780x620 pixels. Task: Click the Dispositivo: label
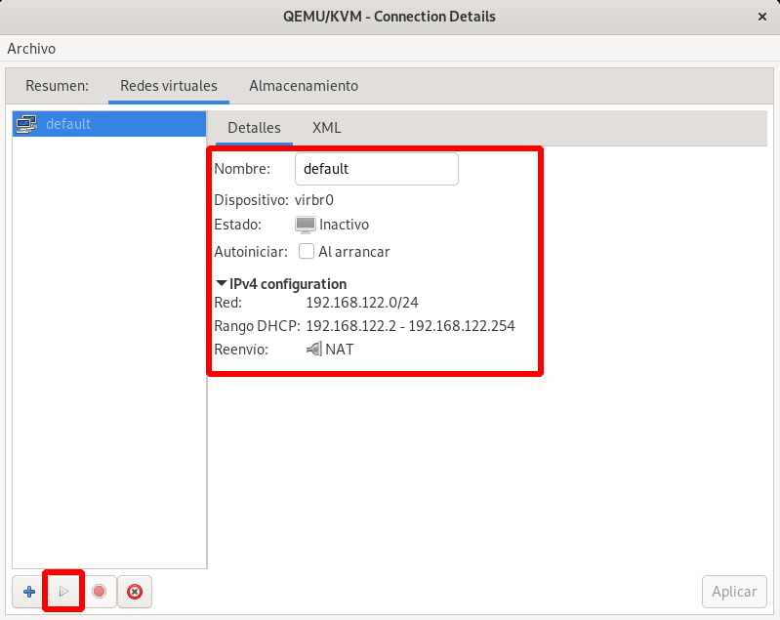tap(251, 200)
